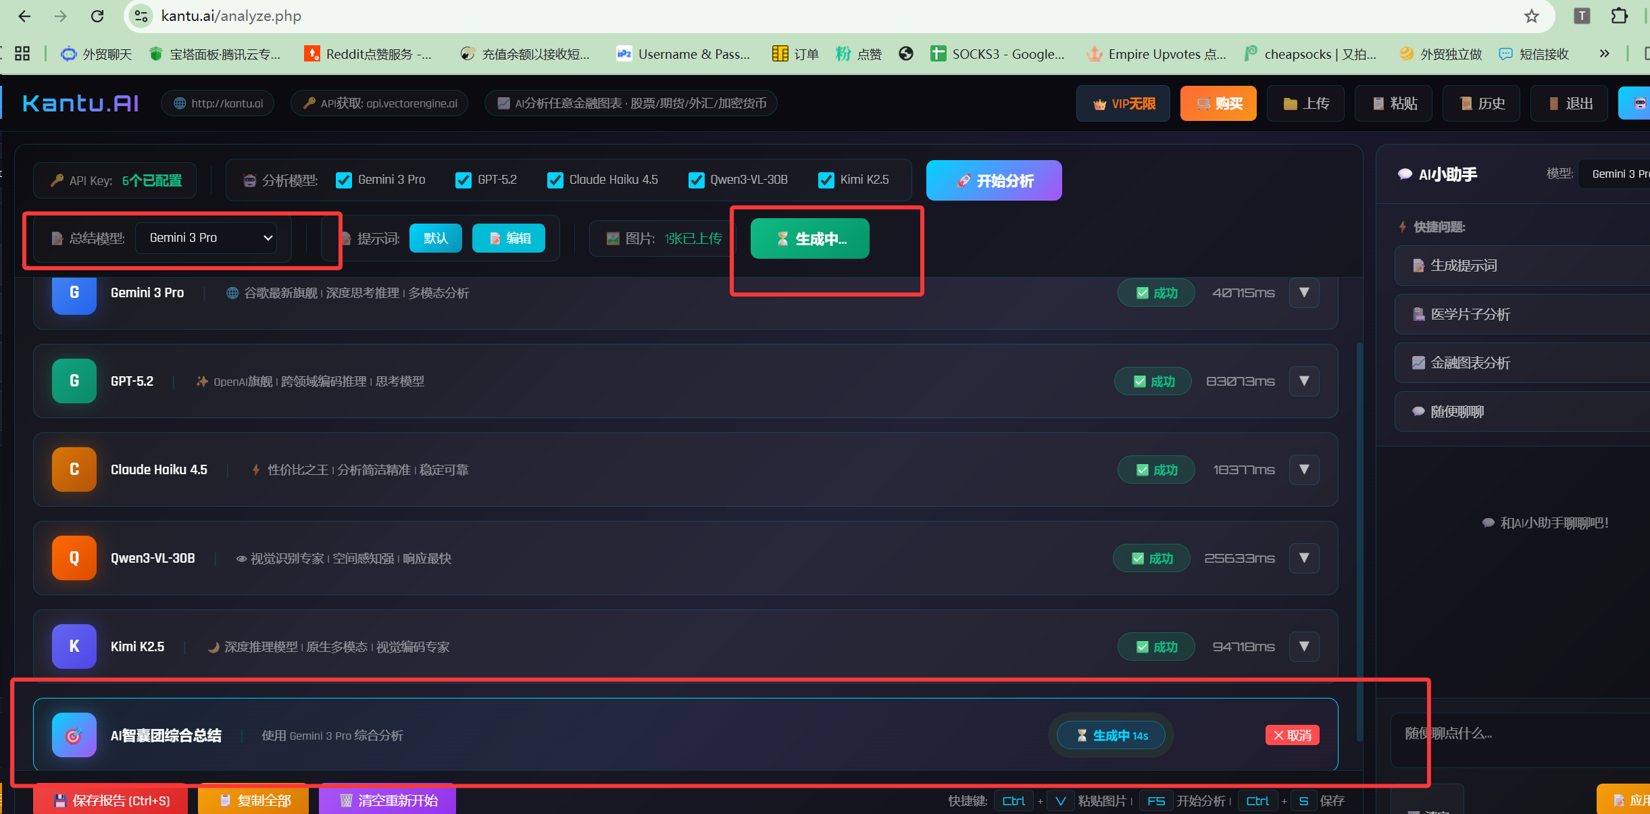The height and width of the screenshot is (814, 1650).
Task: Click the Qwen3-VL-30B orange Q icon
Action: (74, 558)
